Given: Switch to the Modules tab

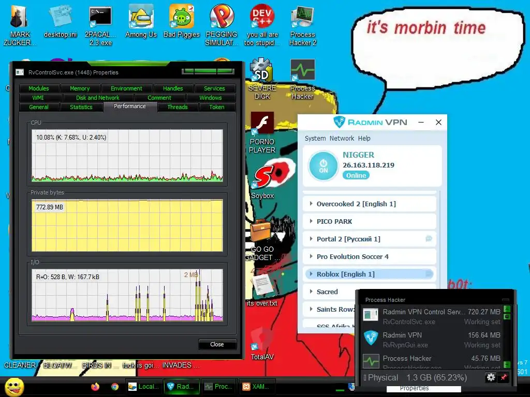Looking at the screenshot, I should point(38,88).
